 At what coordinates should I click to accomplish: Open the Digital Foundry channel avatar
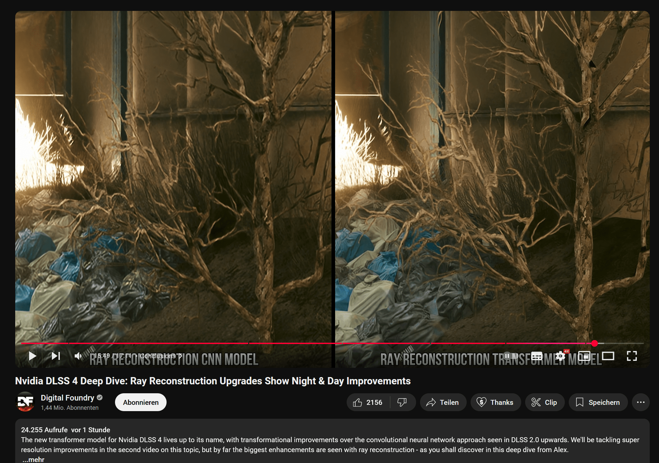click(x=25, y=402)
